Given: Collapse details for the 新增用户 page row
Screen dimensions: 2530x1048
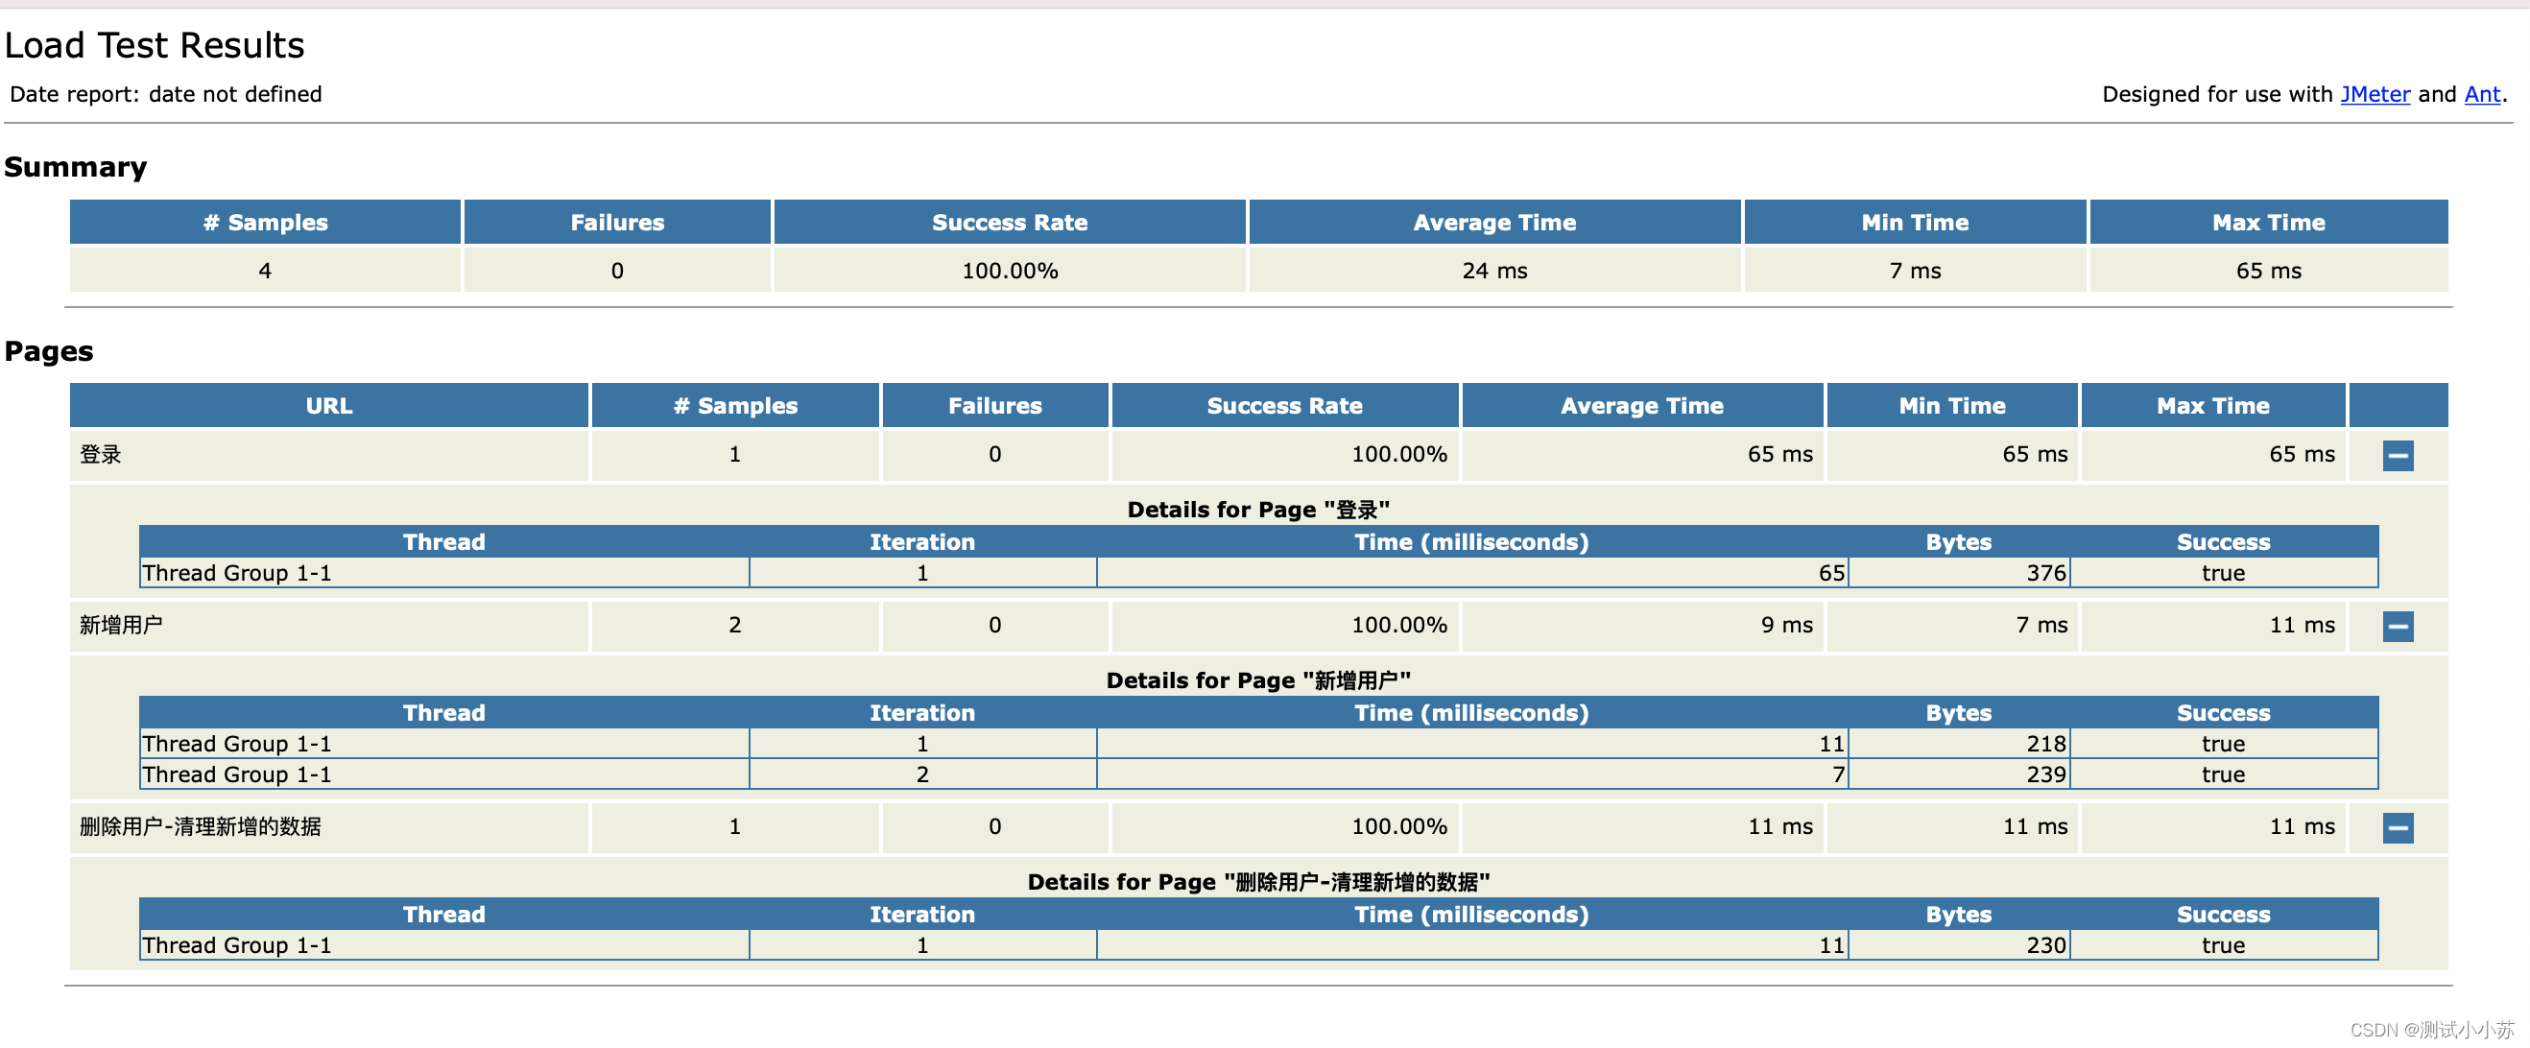Looking at the screenshot, I should (x=2398, y=627).
